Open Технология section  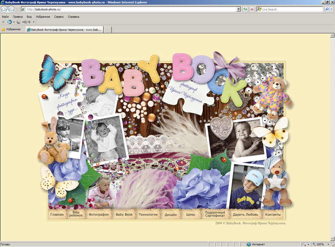pos(148,214)
